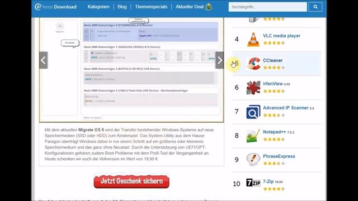This screenshot has width=358, height=201.
Task: Open the Advanced IP Scanner link
Action: [x=286, y=108]
